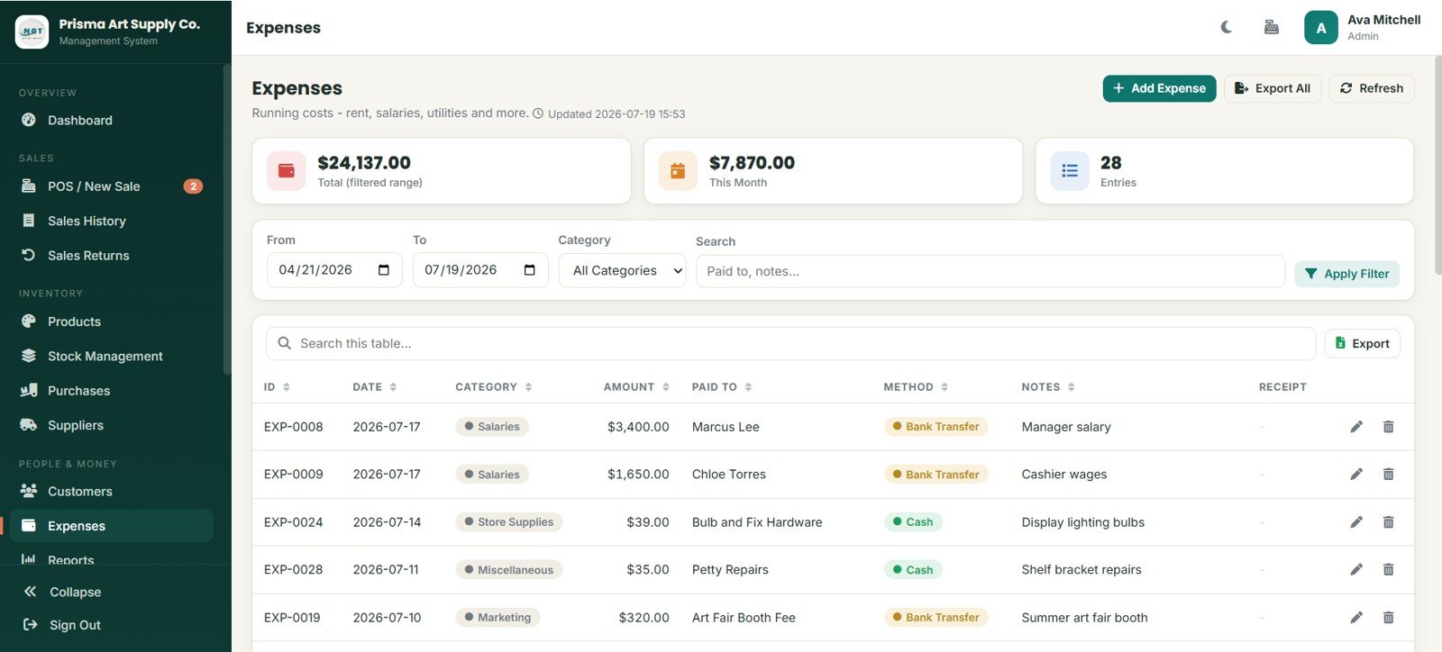Click Store Supplies category tag

(509, 521)
